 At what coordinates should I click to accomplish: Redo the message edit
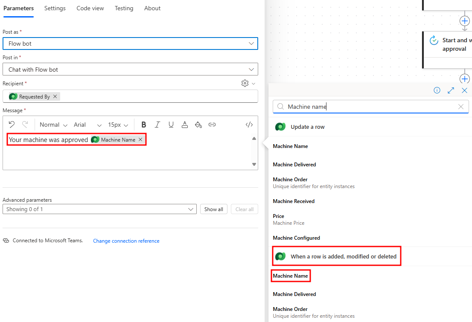point(25,125)
